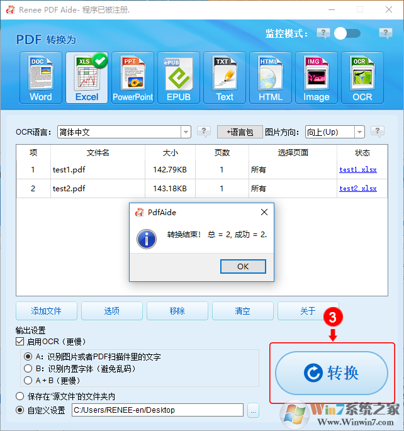Click the 添加文件 button
404x431 pixels.
coord(47,311)
